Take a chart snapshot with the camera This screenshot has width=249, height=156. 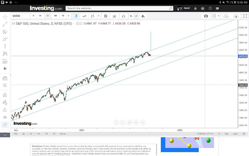tap(206, 16)
